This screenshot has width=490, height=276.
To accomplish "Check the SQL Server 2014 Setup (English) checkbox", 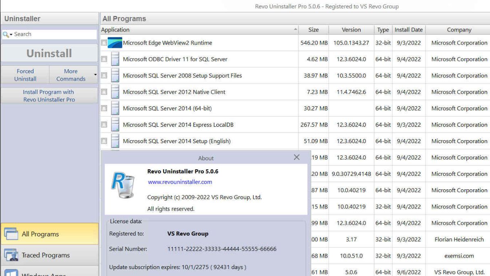I will 104,141.
